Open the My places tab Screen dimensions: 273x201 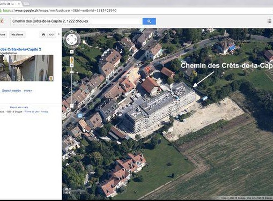[x=17, y=34]
